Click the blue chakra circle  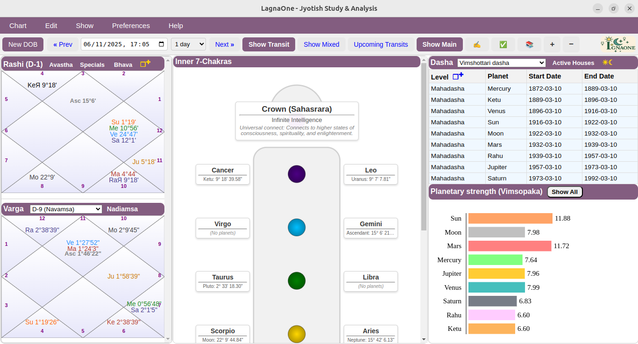point(297,227)
